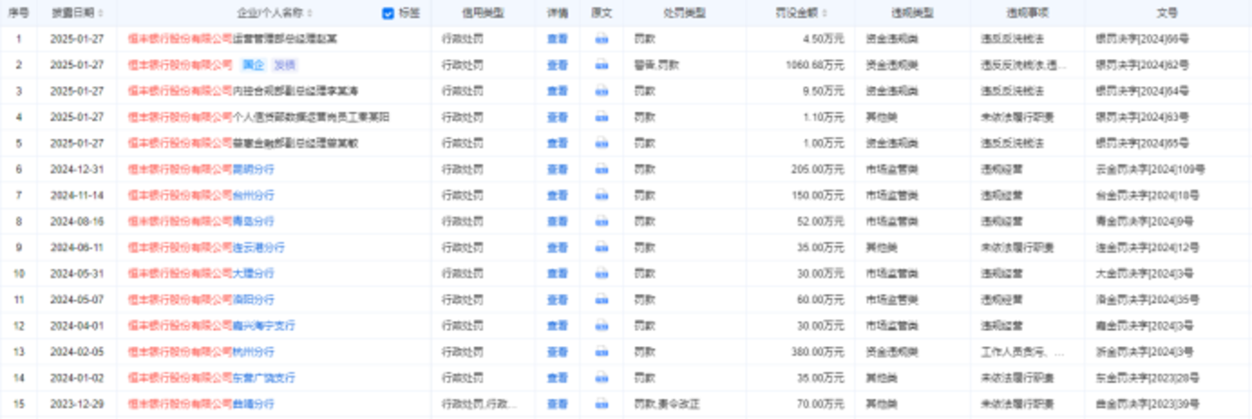
Task: Sort the table by 披露日期 column
Action: point(101,14)
